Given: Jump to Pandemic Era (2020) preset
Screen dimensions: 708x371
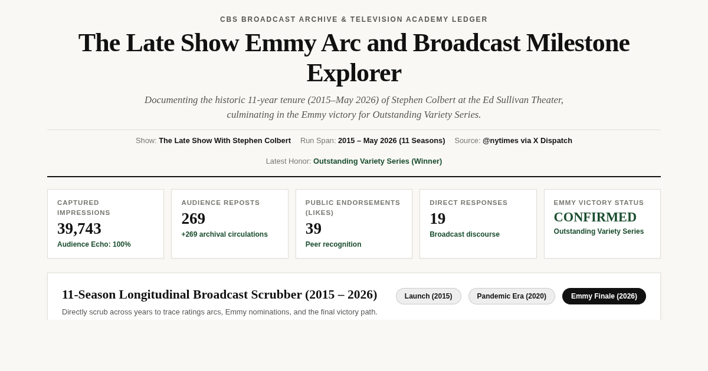Looking at the screenshot, I should point(512,296).
